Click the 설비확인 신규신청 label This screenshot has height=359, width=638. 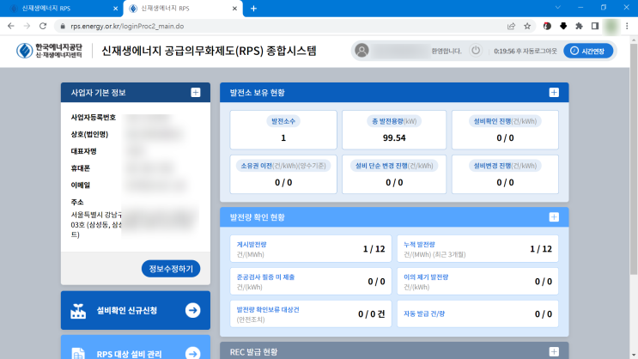click(x=127, y=311)
